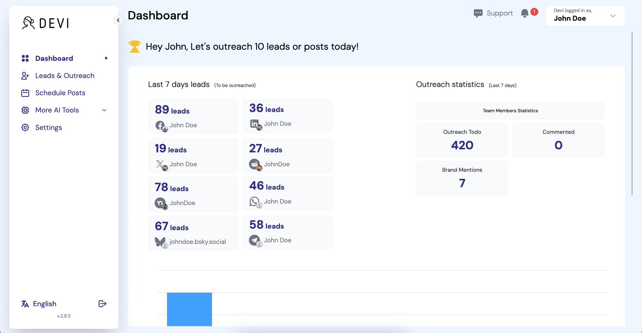The width and height of the screenshot is (642, 333).
Task: Open the Schedule Posts section
Action: (60, 93)
